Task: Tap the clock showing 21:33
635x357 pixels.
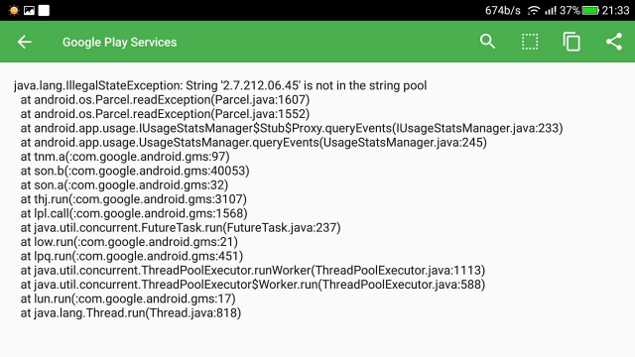Action: (615, 10)
